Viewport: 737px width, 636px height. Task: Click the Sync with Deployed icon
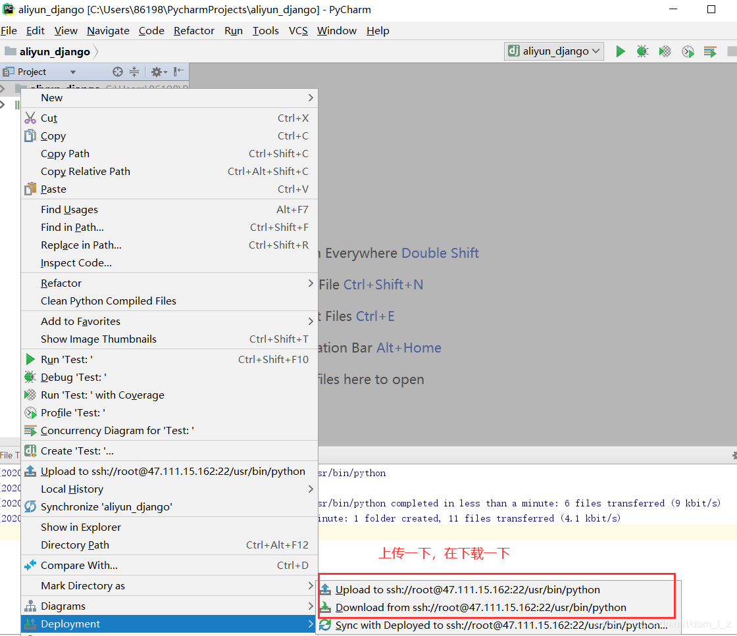coord(325,625)
